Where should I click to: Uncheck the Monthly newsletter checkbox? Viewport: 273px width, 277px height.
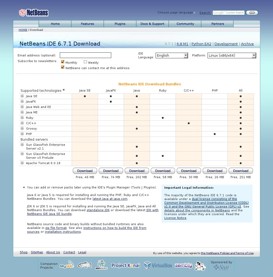pyautogui.click(x=63, y=62)
